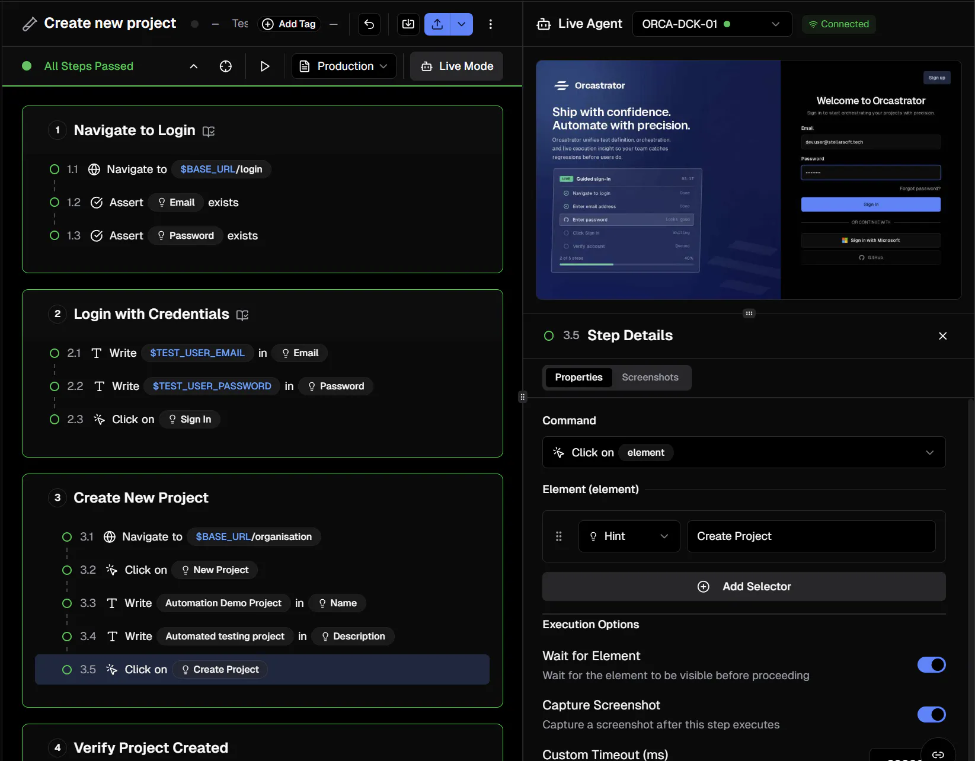The image size is (975, 761).
Task: Open the Hint selector type dropdown
Action: coord(629,536)
